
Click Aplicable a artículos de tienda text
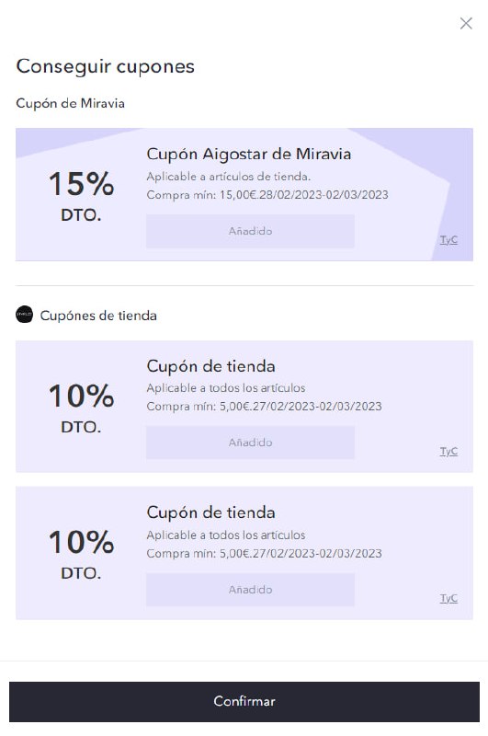pos(228,177)
